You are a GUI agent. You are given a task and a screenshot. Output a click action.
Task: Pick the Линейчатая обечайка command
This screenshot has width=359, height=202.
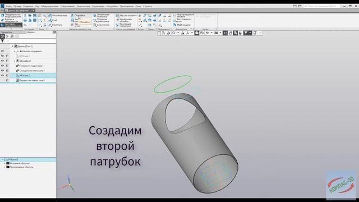[101, 16]
